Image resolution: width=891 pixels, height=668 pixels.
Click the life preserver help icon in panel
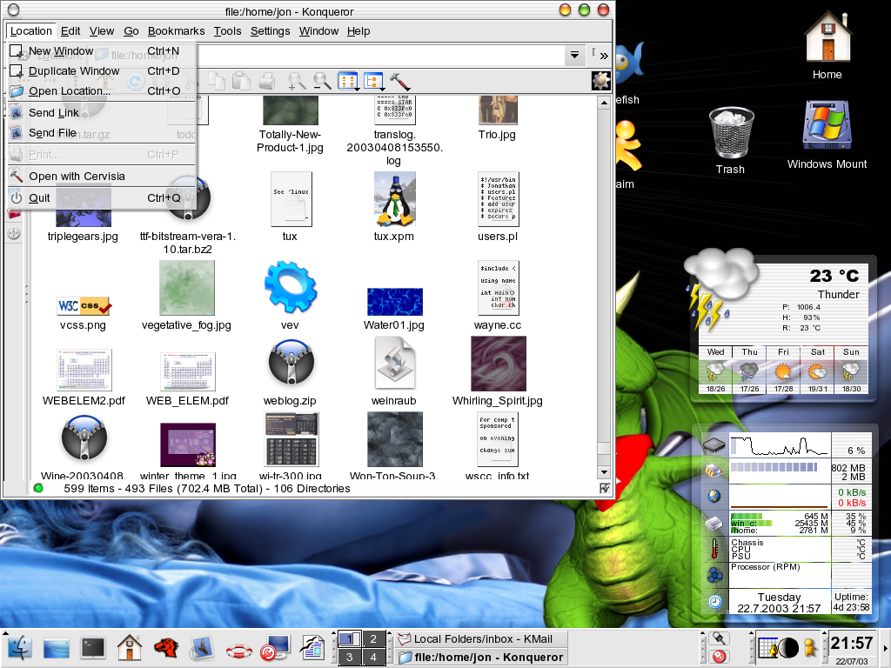pos(238,649)
